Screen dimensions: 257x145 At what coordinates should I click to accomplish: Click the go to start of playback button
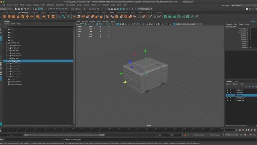[237, 130]
